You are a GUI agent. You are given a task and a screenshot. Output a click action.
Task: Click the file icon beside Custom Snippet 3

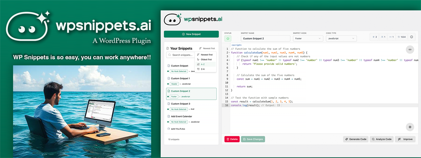point(168,104)
